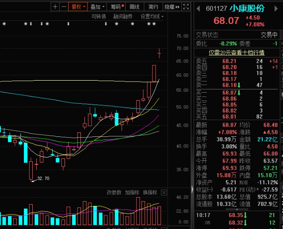This screenshot has height=229, width=283.
Task: Open 设置均线 moving average settings
Action: coord(151,16)
